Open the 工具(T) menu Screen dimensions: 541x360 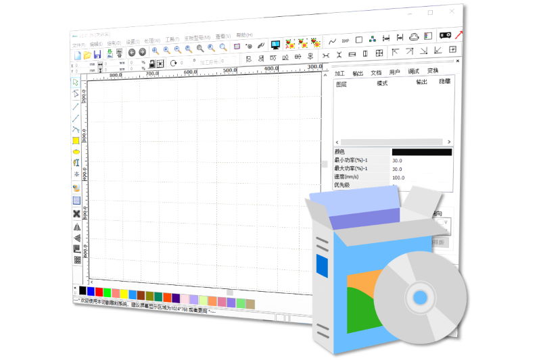172,39
